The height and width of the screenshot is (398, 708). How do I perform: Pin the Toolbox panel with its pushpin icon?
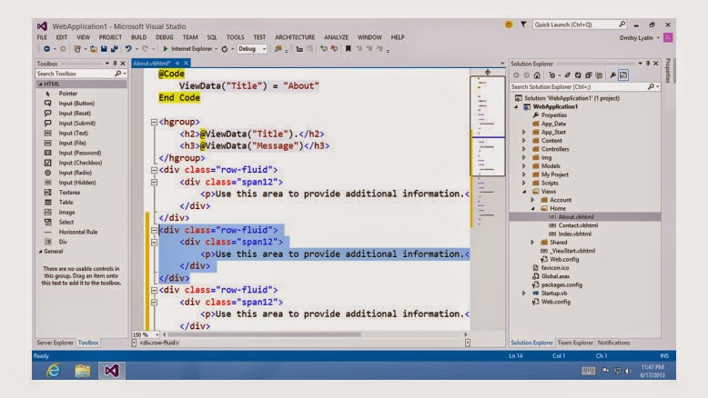pos(115,64)
